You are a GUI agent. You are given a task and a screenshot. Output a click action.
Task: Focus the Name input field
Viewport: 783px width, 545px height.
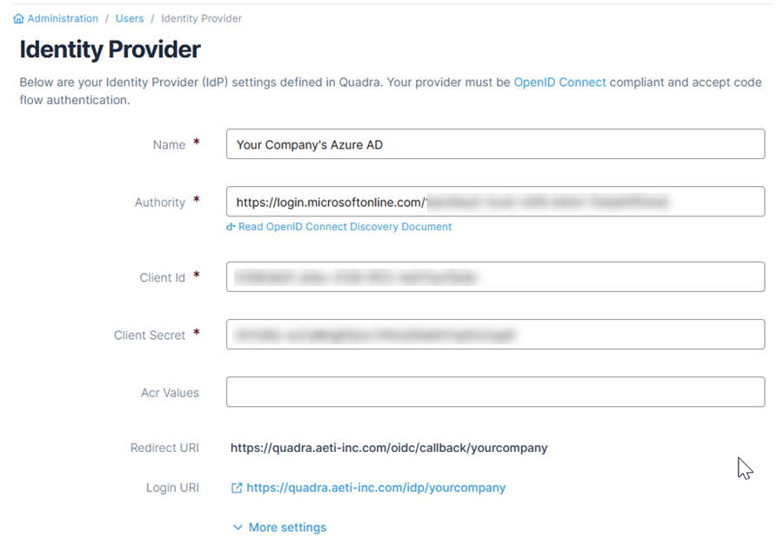tap(495, 144)
